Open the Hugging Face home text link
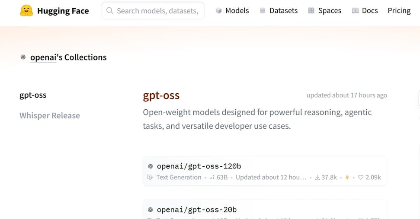The width and height of the screenshot is (420, 219). pos(63,11)
